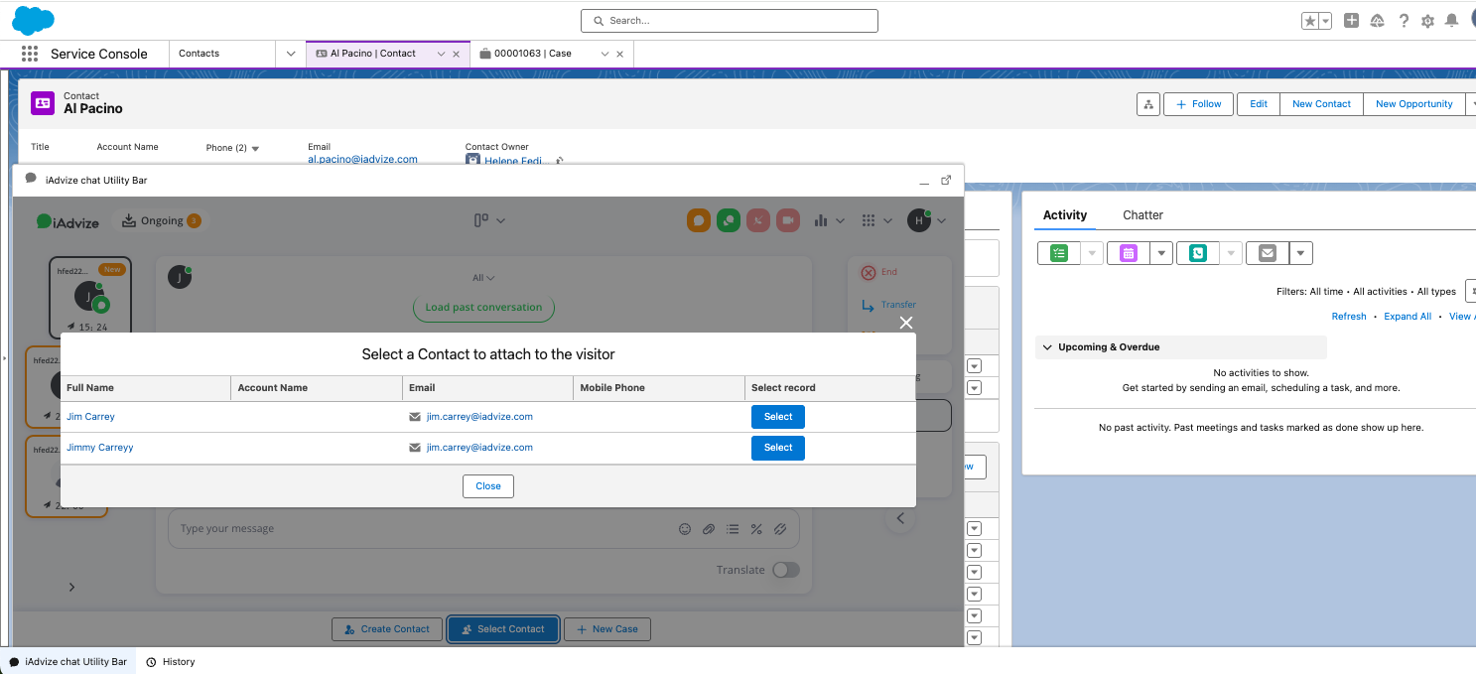
Task: Select the Jim Carrey record
Action: coord(778,417)
